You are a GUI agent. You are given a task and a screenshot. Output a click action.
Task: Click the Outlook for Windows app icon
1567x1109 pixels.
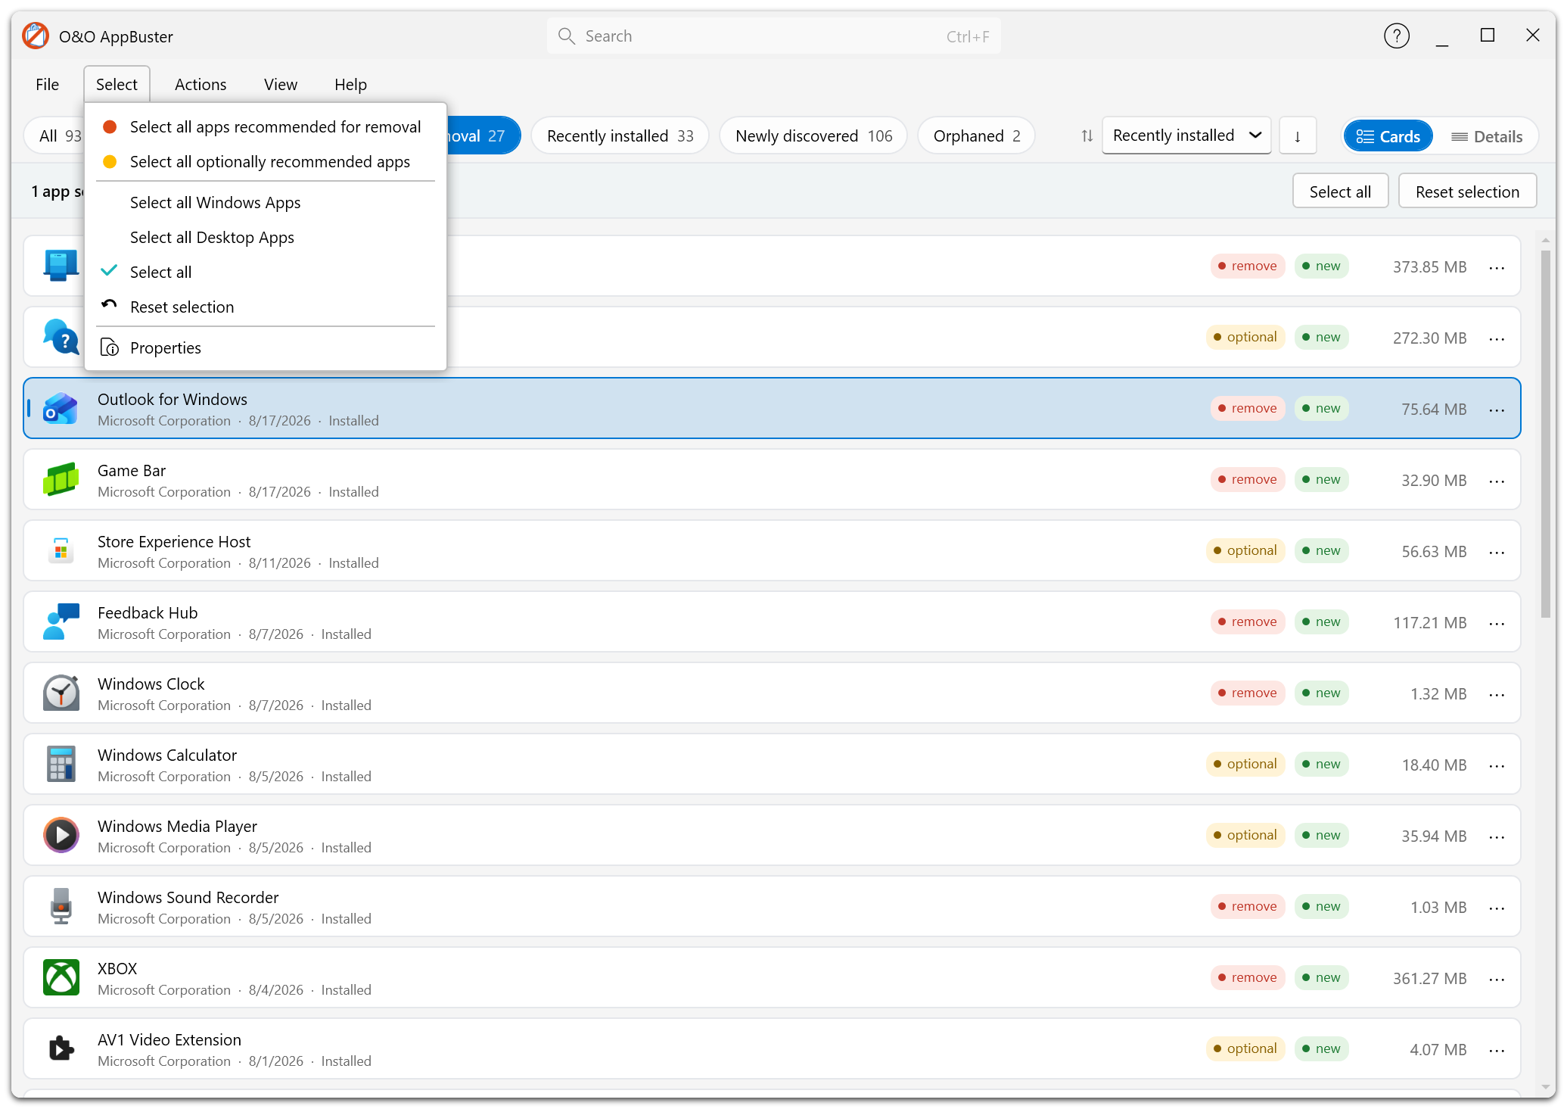click(x=61, y=409)
